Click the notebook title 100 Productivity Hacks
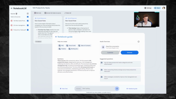This screenshot has height=99, width=176. click(41, 8)
